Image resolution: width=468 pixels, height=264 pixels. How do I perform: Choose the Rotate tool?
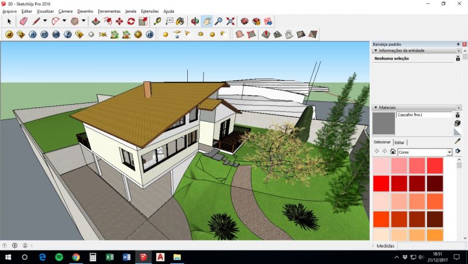[x=131, y=21]
